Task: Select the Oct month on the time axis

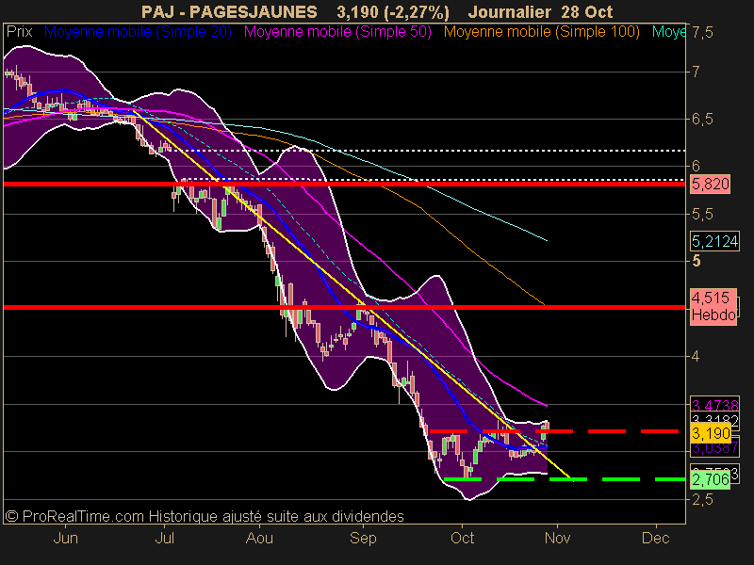Action: pos(463,538)
